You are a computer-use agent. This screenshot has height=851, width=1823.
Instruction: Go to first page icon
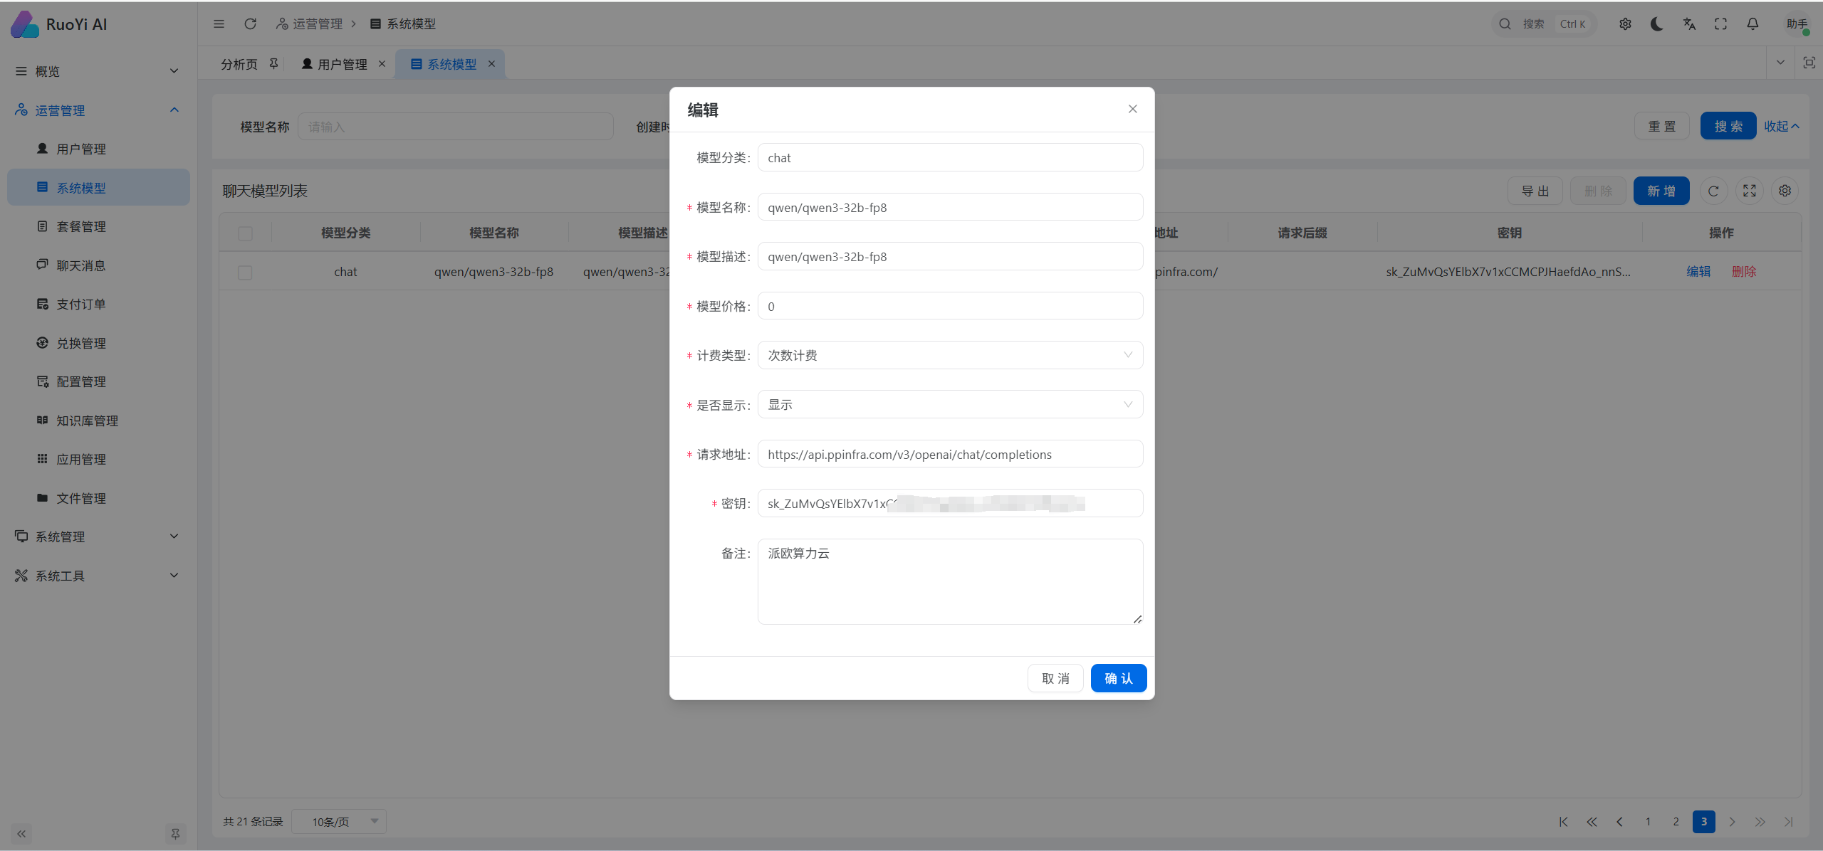[1563, 822]
